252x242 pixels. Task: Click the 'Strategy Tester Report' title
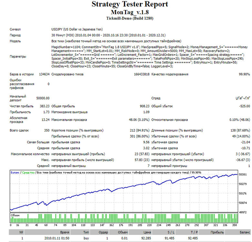[130, 4]
